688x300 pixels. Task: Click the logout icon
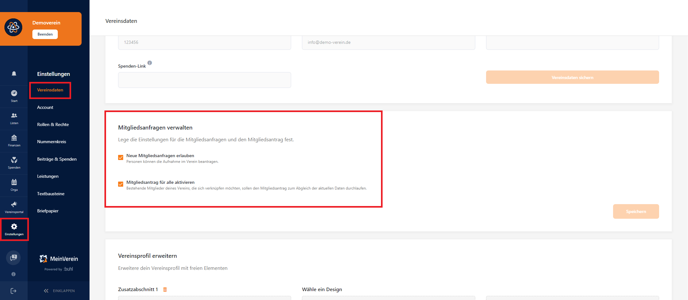[13, 291]
